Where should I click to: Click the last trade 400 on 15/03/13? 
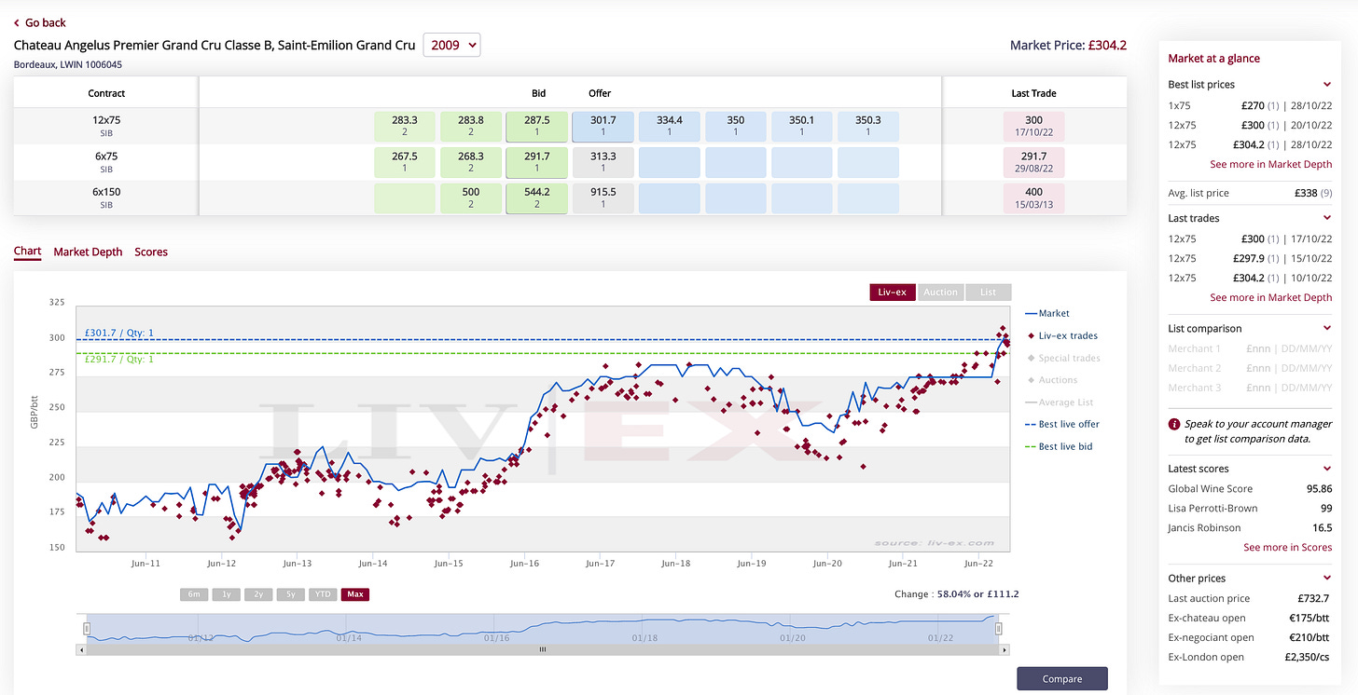click(x=1033, y=198)
